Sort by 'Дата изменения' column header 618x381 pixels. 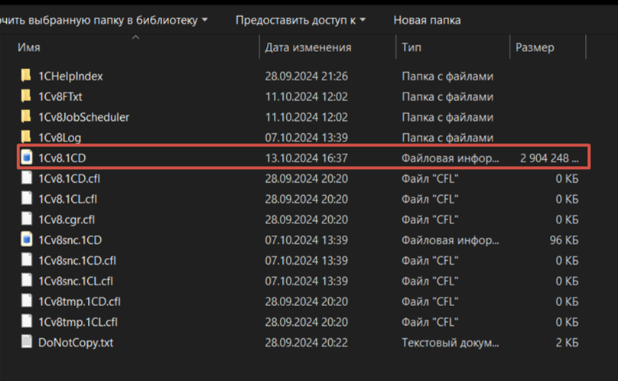(x=307, y=47)
